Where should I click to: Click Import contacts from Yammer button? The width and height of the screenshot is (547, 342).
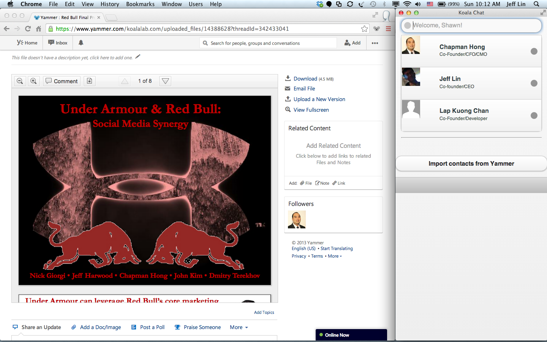(471, 163)
